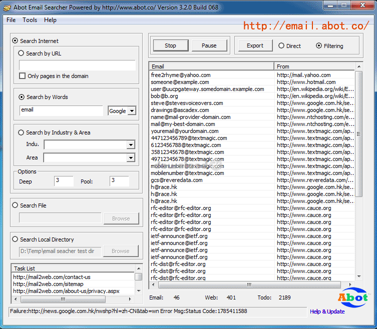This screenshot has width=377, height=329.
Task: Click the Pause button
Action: tap(209, 45)
